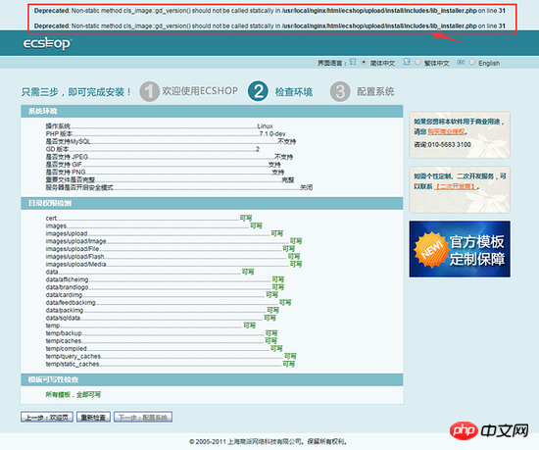Image resolution: width=539 pixels, height=450 pixels.
Task: Click the English language flag icon
Action: (x=461, y=62)
